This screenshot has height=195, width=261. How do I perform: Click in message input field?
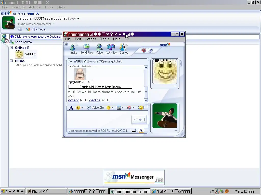[99, 119]
